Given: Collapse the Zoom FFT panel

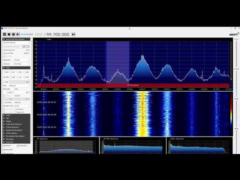Looking at the screenshot, I should coord(16,142).
